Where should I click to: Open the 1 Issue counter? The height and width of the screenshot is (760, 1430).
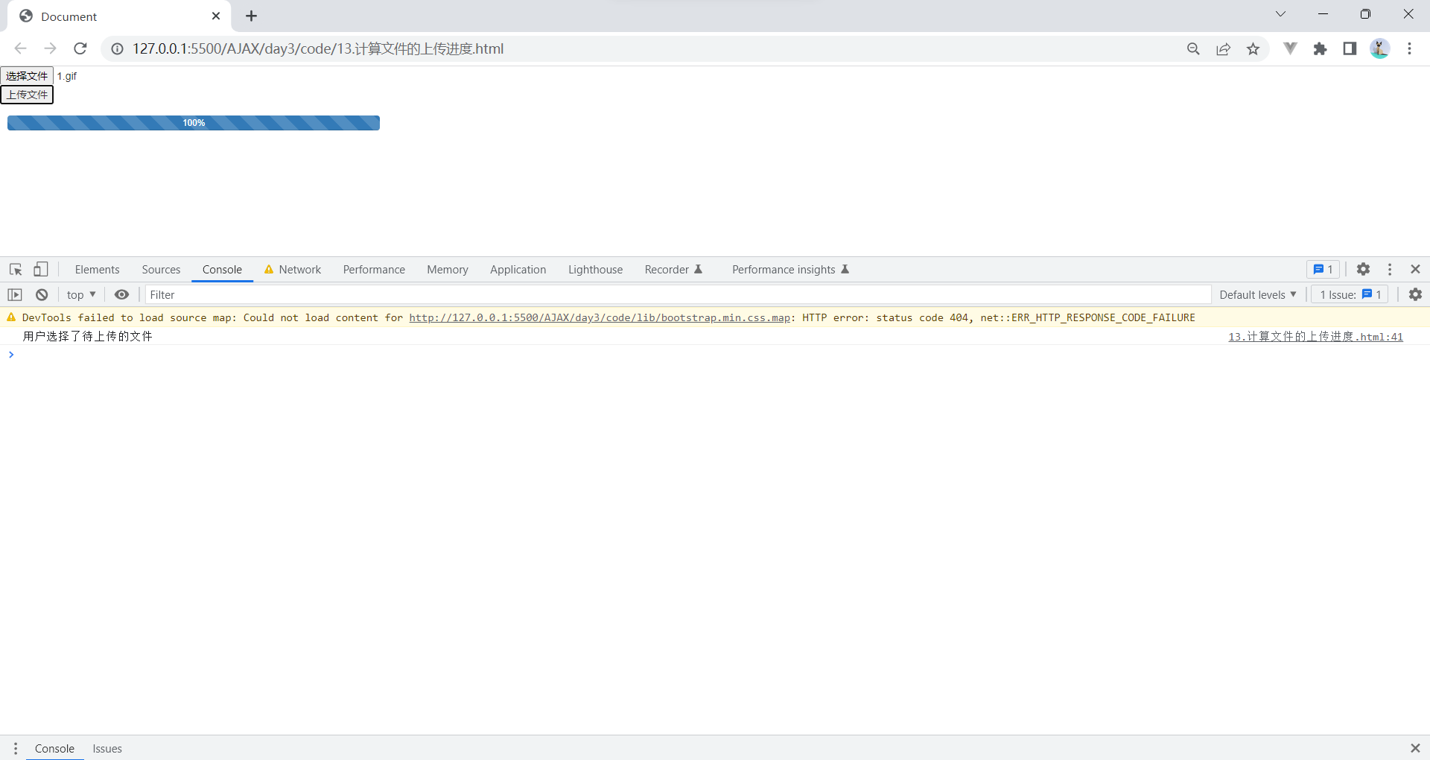1348,294
